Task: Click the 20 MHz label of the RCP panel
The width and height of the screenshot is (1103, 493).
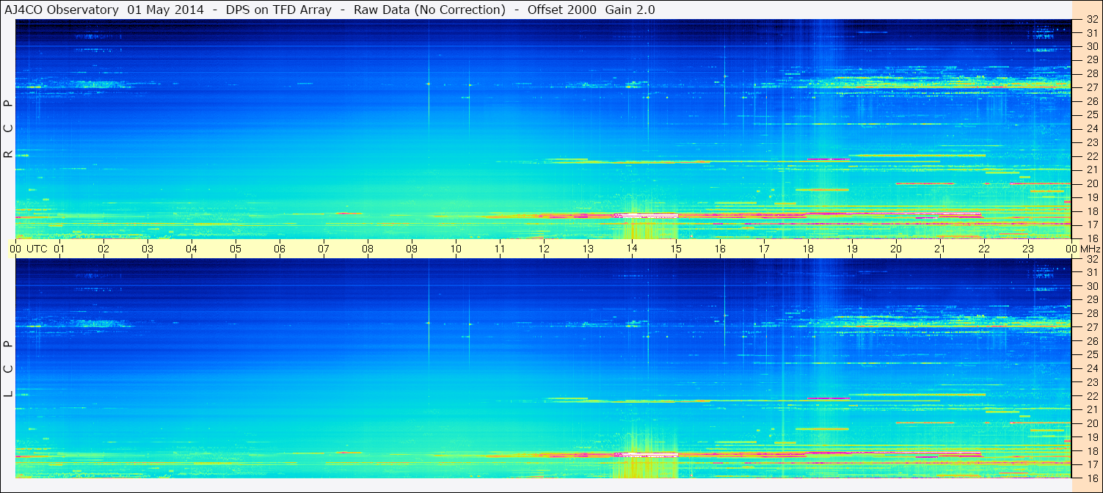Action: tap(1092, 183)
